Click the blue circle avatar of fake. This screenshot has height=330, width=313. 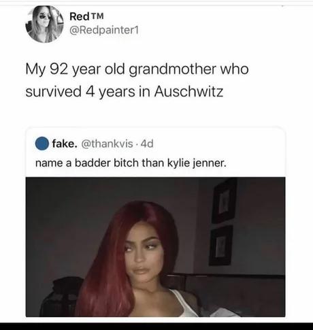[42, 144]
